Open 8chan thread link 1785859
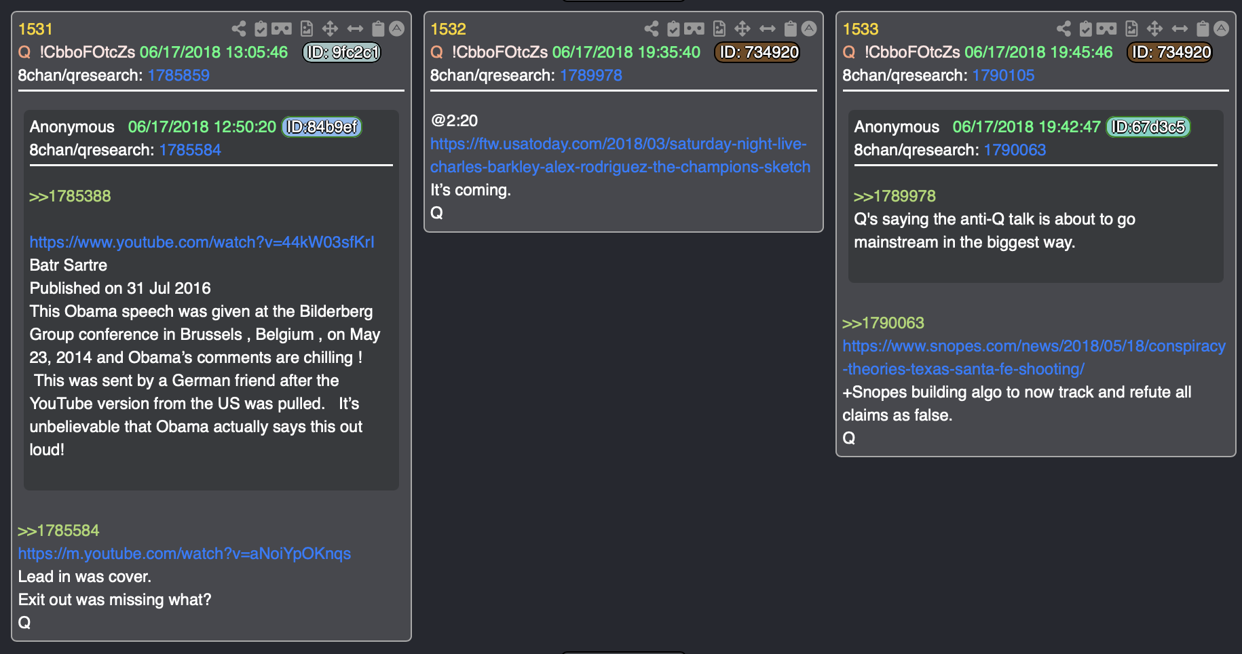 [178, 75]
